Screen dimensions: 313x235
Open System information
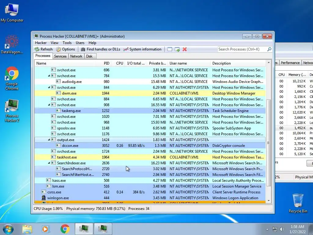tap(142, 49)
